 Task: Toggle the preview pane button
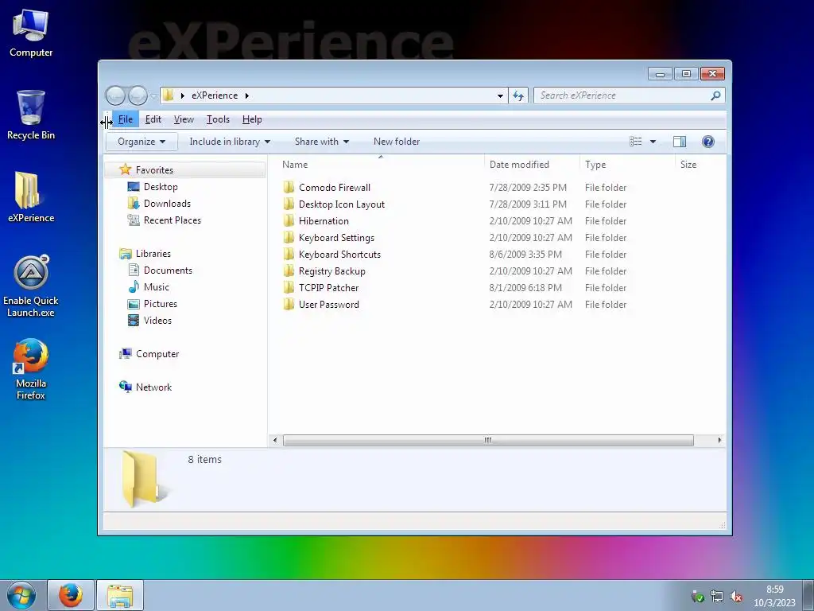pos(680,142)
